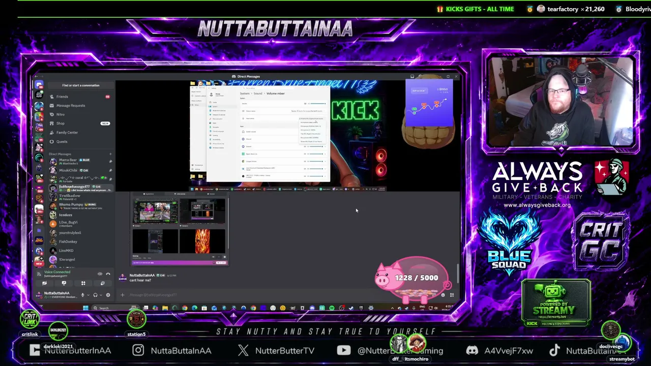Visit the www.alwaysgiveback.org link

pos(537,205)
